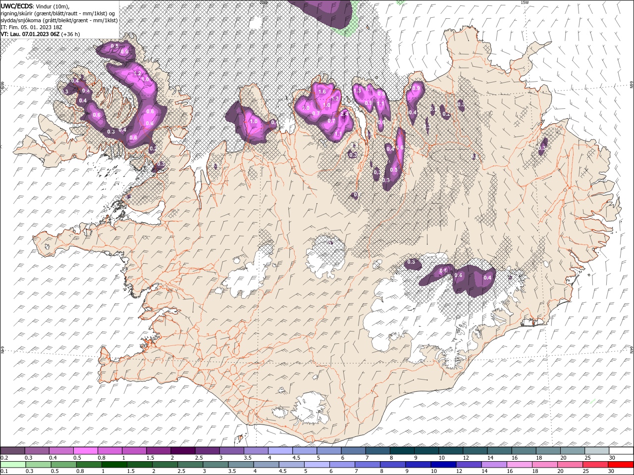Pick the 14 lilac swatch in lower scale
Image resolution: width=634 pixels, height=475 pixels.
(493, 465)
